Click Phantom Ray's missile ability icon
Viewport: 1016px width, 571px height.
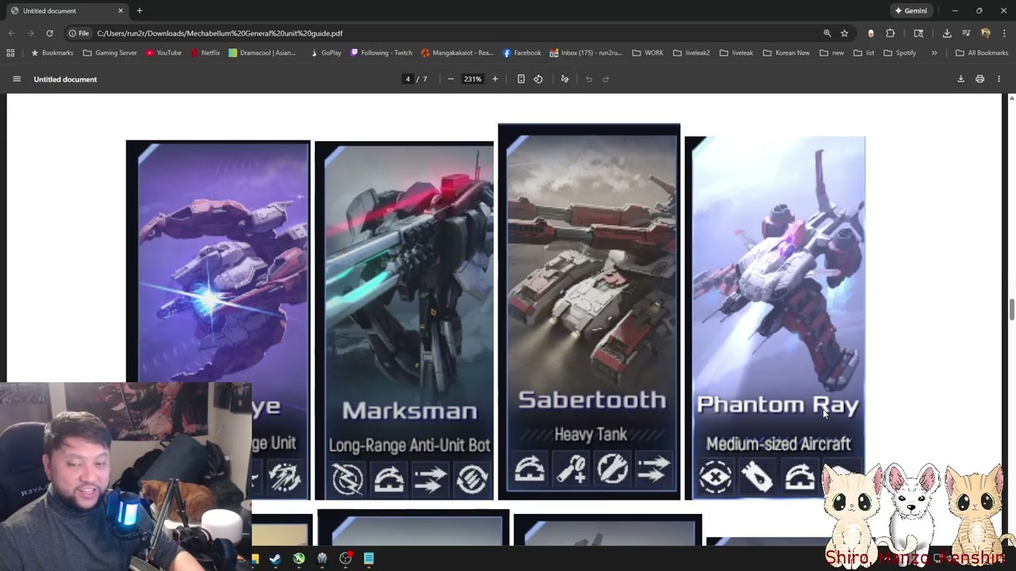pos(757,478)
